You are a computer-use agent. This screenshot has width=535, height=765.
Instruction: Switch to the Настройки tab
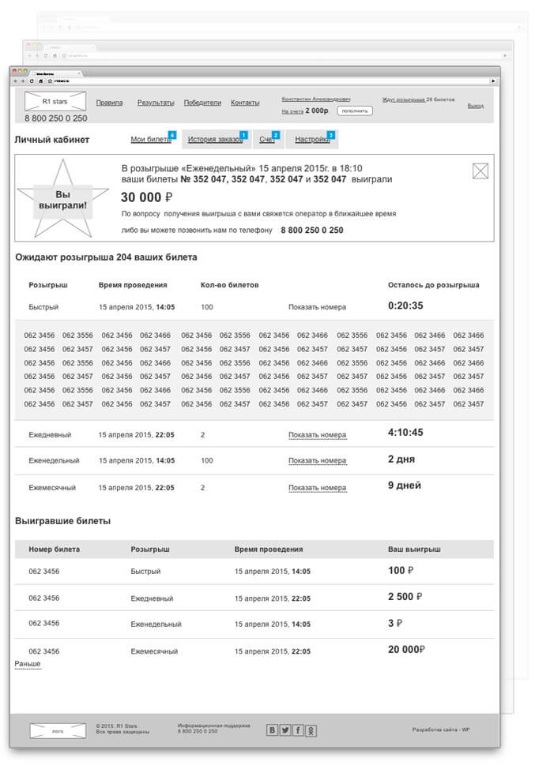312,140
